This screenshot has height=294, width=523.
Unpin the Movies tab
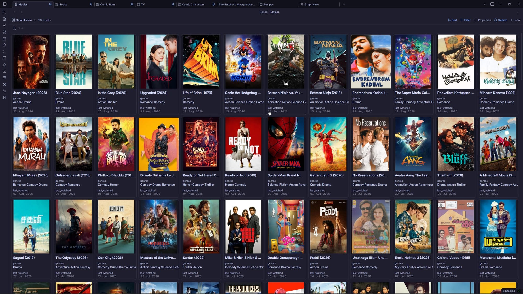click(50, 4)
